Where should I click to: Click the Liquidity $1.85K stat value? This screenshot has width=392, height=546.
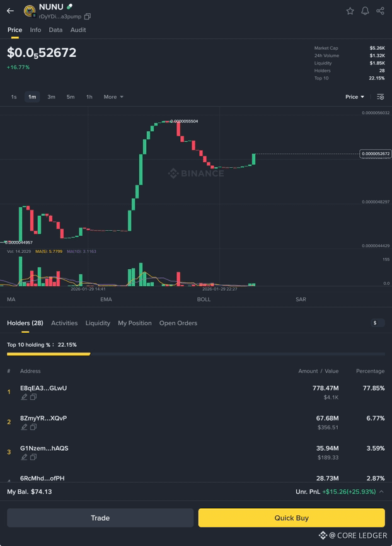[x=377, y=63]
